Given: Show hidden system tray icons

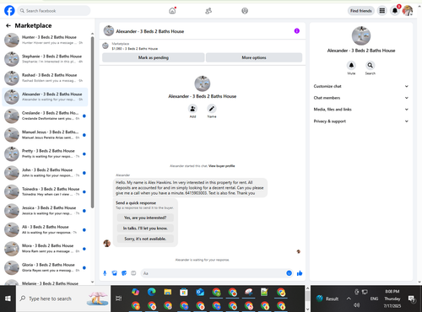Looking at the screenshot, I should pyautogui.click(x=349, y=299).
